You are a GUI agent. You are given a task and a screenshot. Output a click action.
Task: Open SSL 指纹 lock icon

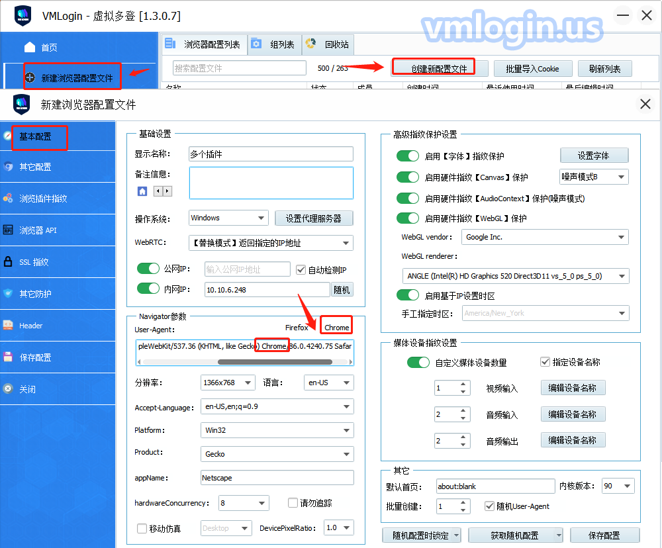[x=8, y=261]
